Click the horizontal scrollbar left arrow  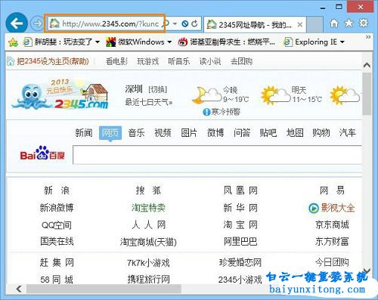coord(19,289)
